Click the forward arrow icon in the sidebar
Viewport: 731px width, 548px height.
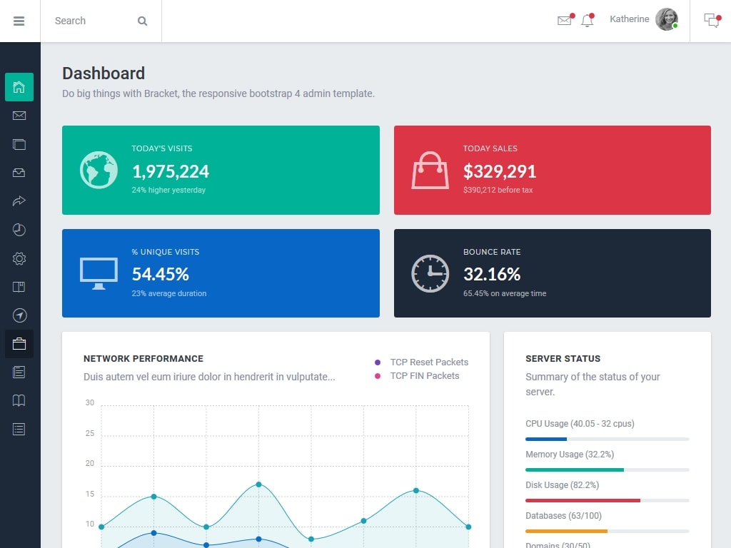click(19, 201)
